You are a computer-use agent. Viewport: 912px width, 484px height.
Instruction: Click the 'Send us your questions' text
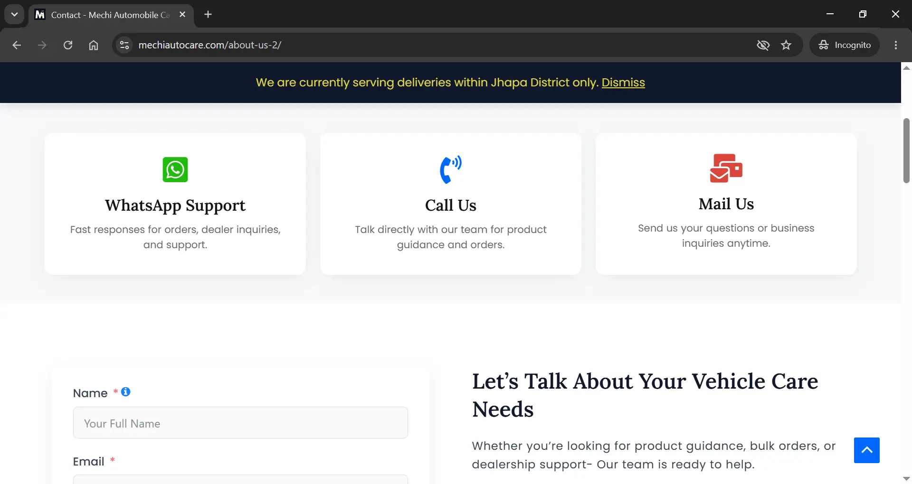pyautogui.click(x=726, y=236)
